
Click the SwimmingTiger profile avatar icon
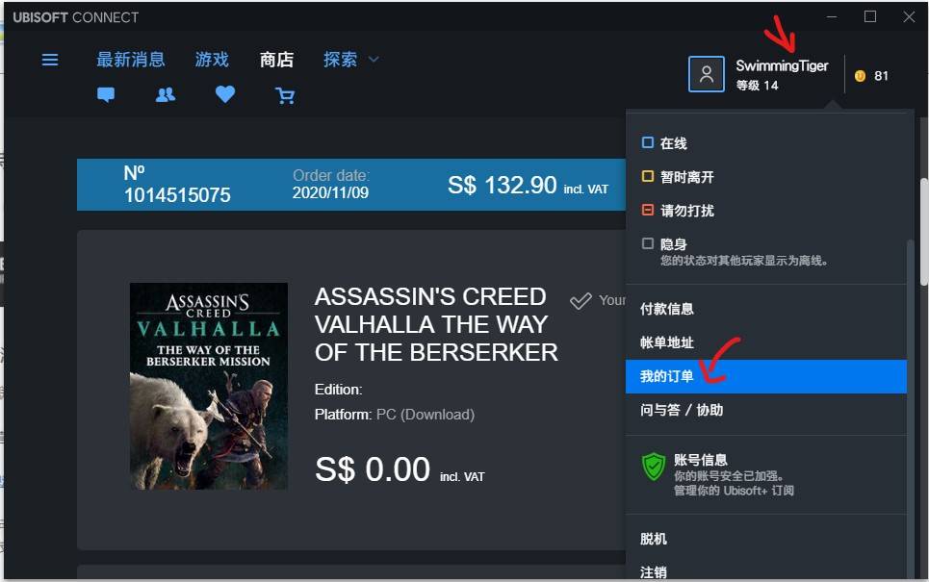707,74
